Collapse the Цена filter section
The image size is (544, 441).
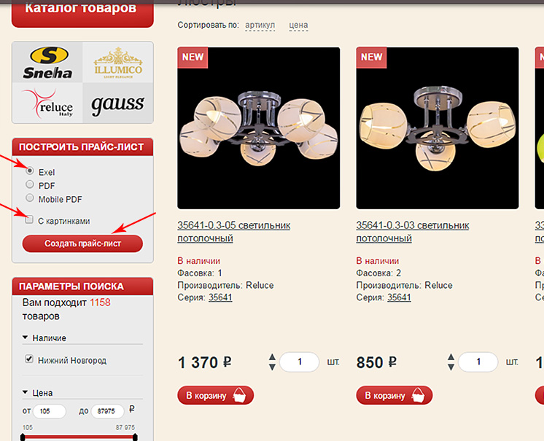[25, 392]
